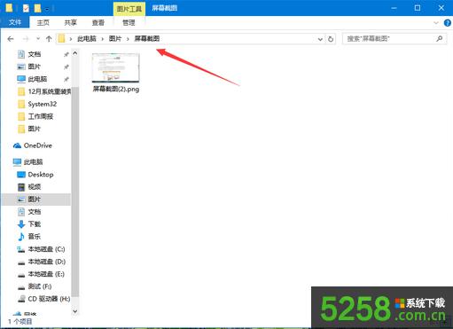This screenshot has width=453, height=329.
Task: Open the 工作周报 folder in sidebar
Action: 41,116
